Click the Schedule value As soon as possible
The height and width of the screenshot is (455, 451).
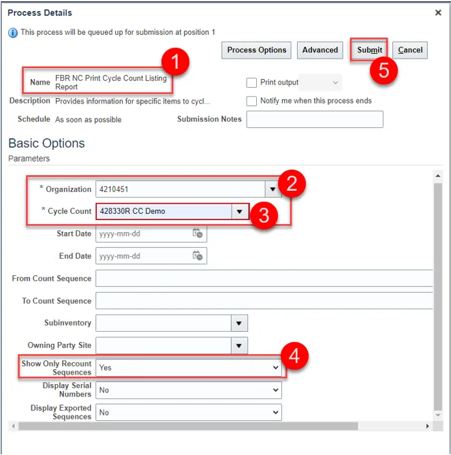click(x=89, y=120)
